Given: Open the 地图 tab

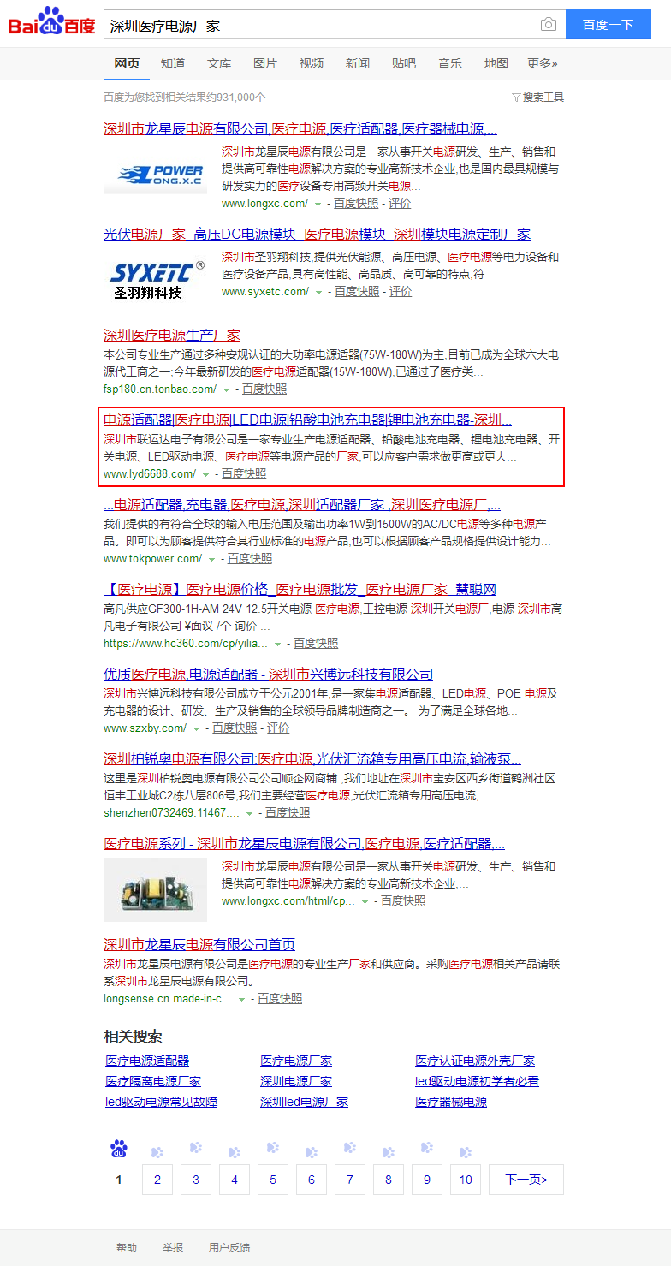Looking at the screenshot, I should click(x=496, y=63).
